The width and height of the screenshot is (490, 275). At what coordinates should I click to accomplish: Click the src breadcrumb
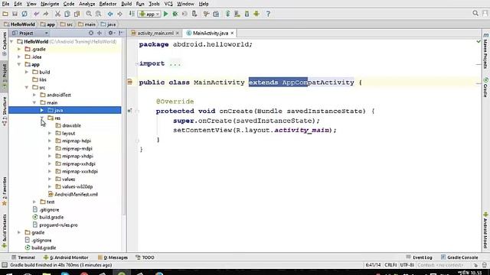pyautogui.click(x=67, y=24)
